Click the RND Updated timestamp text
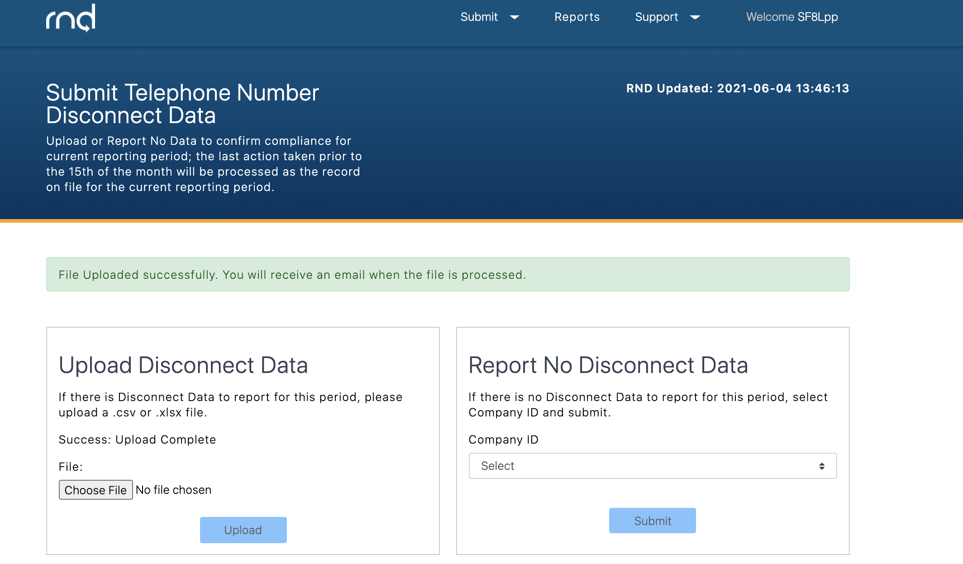Image resolution: width=963 pixels, height=564 pixels. (x=738, y=88)
